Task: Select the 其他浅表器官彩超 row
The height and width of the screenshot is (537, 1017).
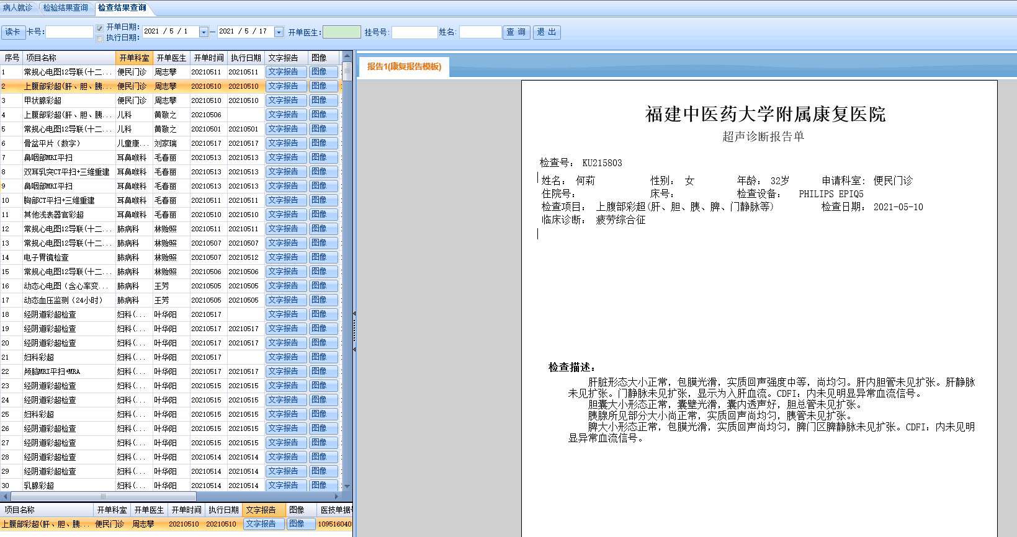Action: click(x=171, y=215)
